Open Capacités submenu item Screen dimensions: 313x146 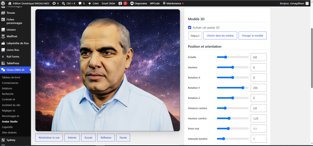click(x=7, y=127)
